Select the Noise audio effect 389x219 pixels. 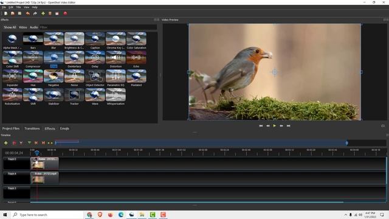coord(74,78)
